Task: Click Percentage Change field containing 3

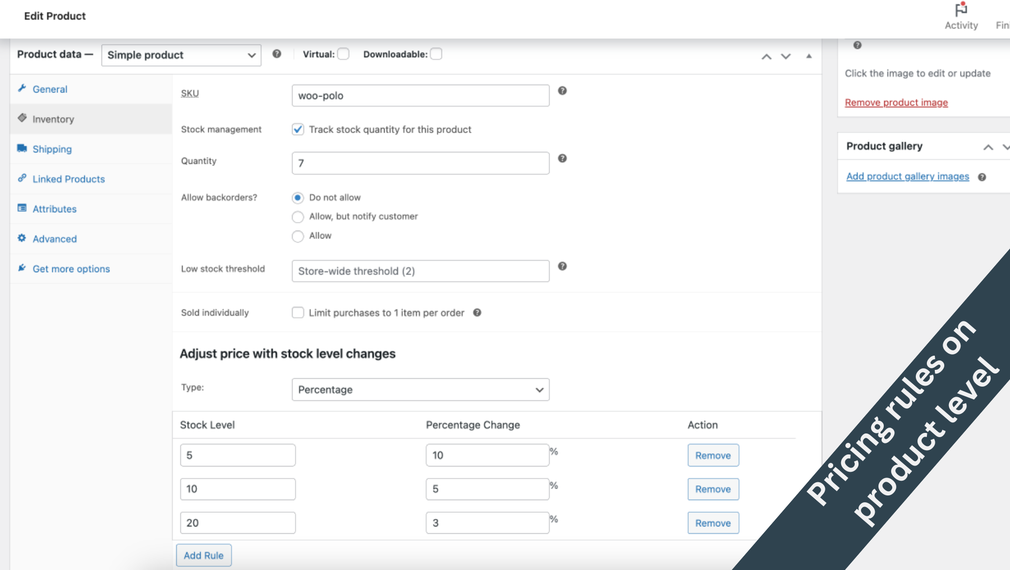Action: click(x=488, y=523)
